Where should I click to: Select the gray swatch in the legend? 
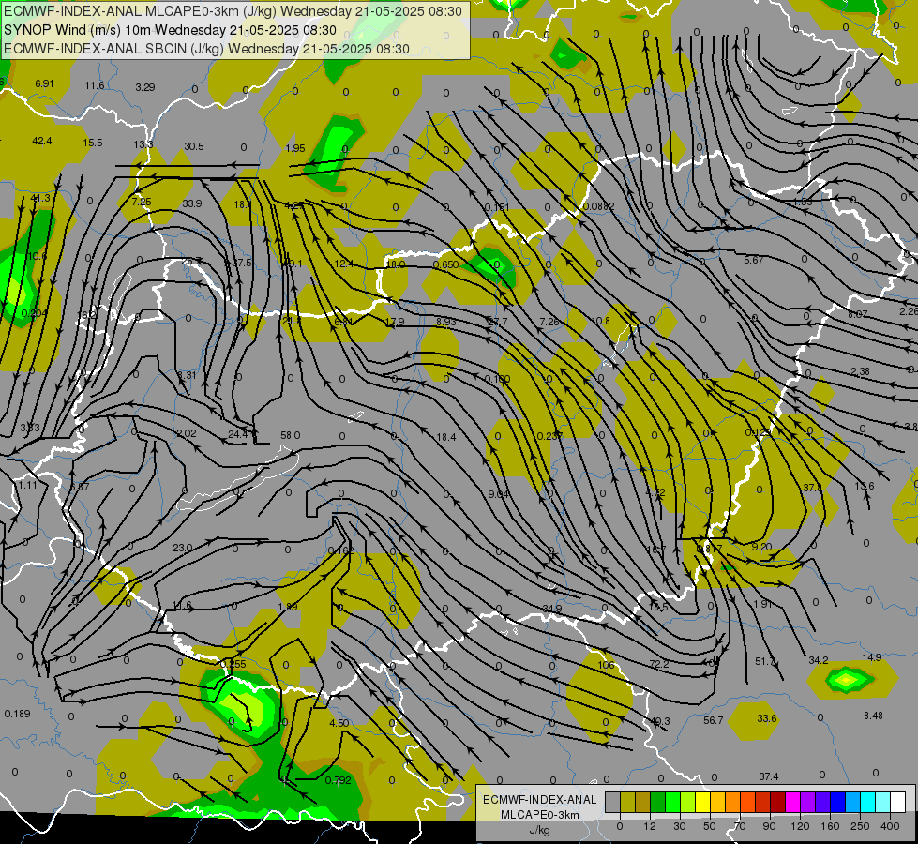tap(612, 803)
